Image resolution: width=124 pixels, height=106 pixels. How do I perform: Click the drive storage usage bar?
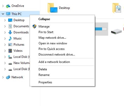coord(101,29)
